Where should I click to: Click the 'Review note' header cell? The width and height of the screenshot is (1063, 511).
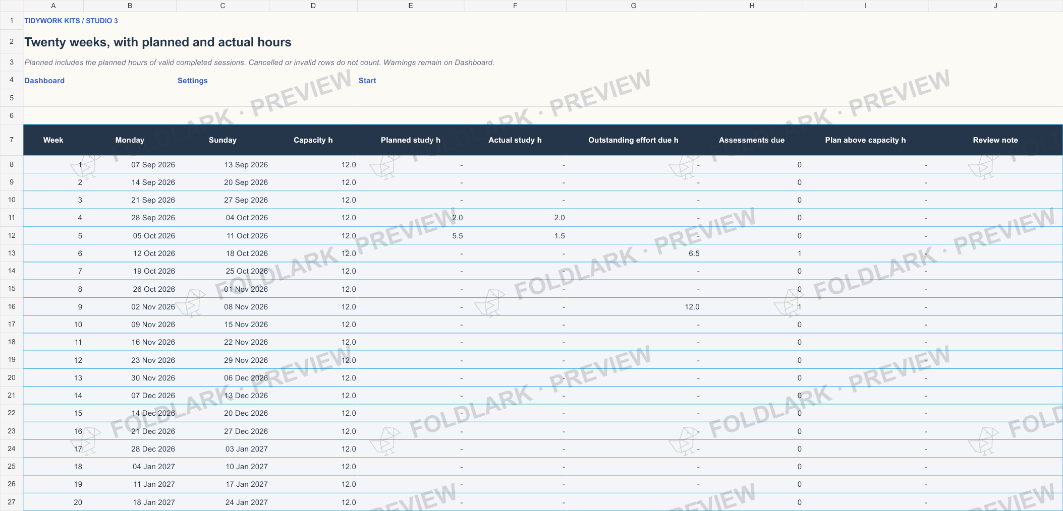click(995, 140)
